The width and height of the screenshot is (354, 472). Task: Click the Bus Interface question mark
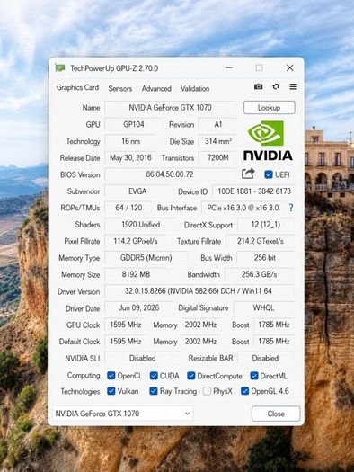click(x=290, y=208)
